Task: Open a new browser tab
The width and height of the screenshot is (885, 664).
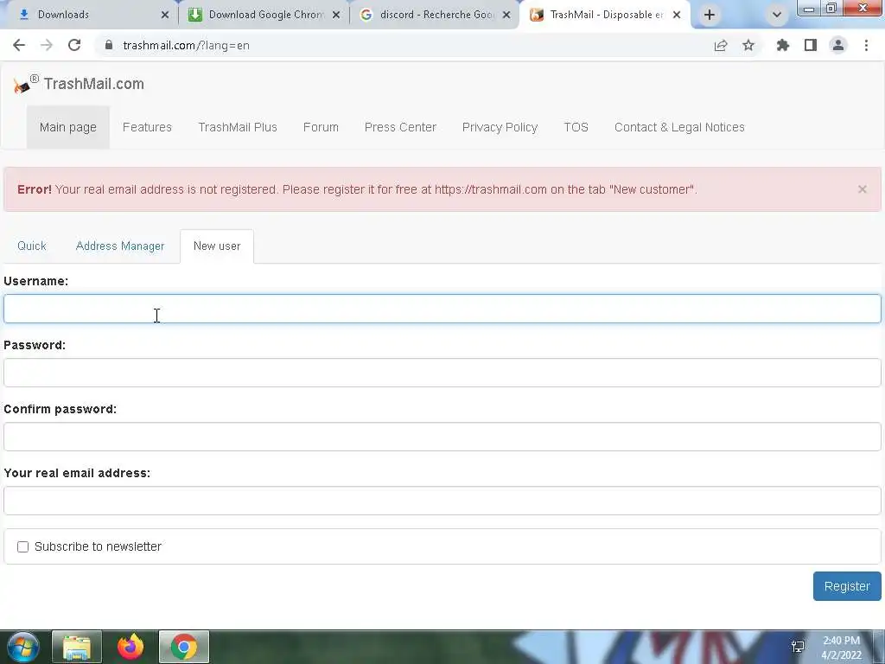Action: (710, 15)
